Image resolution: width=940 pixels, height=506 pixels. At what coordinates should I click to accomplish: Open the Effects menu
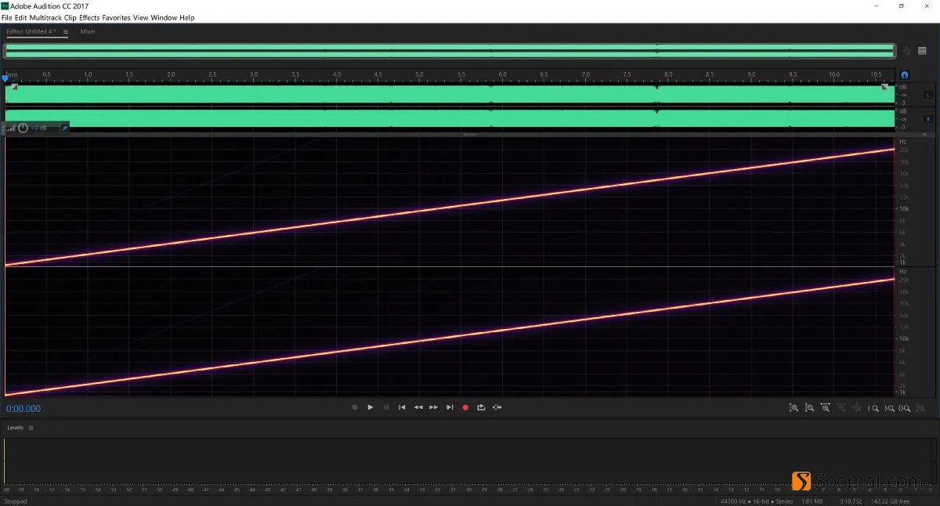[89, 17]
